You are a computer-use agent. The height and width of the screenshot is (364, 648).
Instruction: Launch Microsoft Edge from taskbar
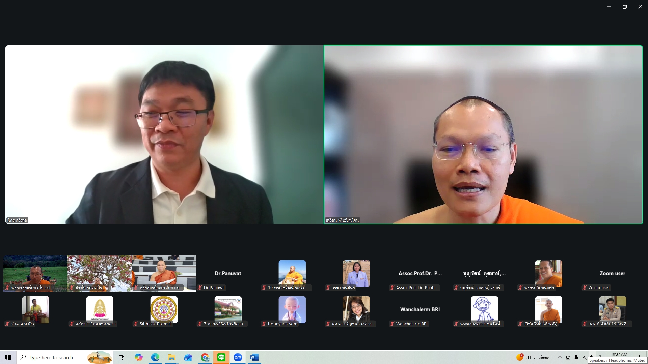(x=155, y=357)
